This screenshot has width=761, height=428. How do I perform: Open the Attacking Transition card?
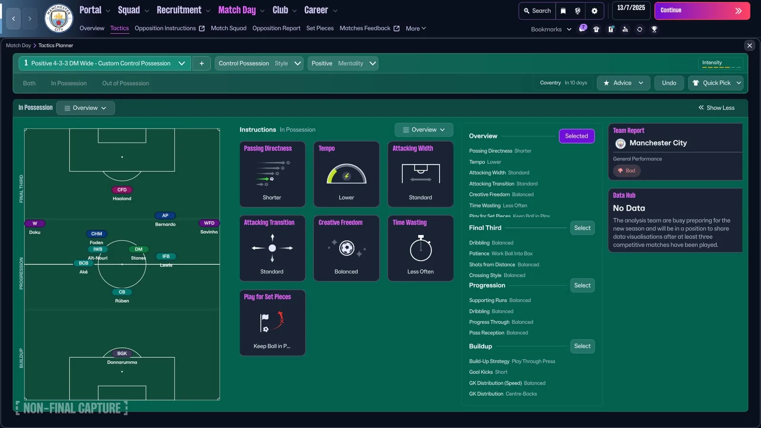272,248
